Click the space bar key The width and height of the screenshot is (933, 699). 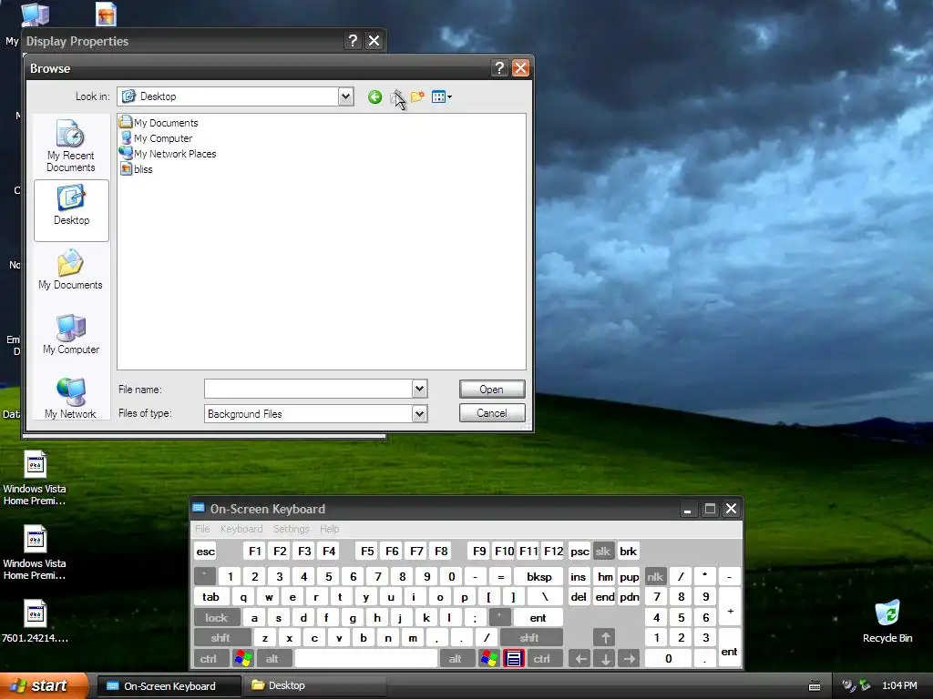[366, 659]
